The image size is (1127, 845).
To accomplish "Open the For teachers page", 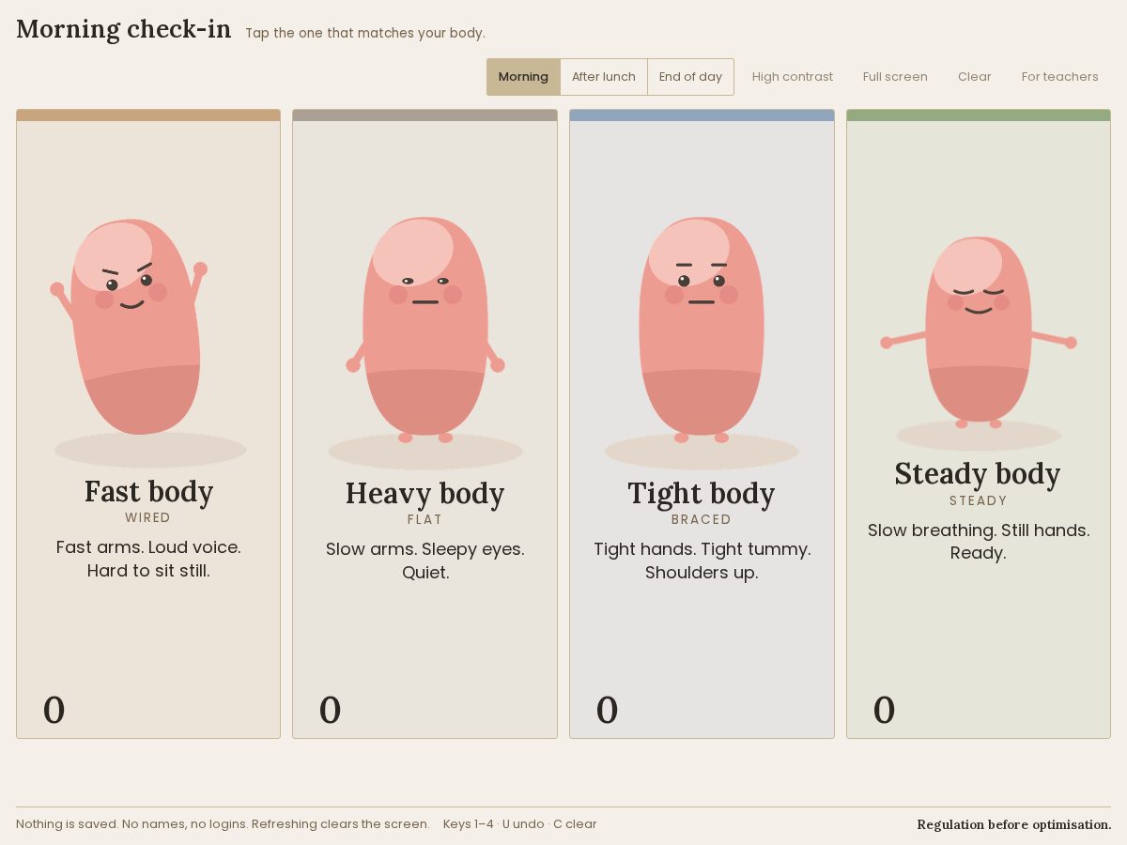I will point(1060,77).
